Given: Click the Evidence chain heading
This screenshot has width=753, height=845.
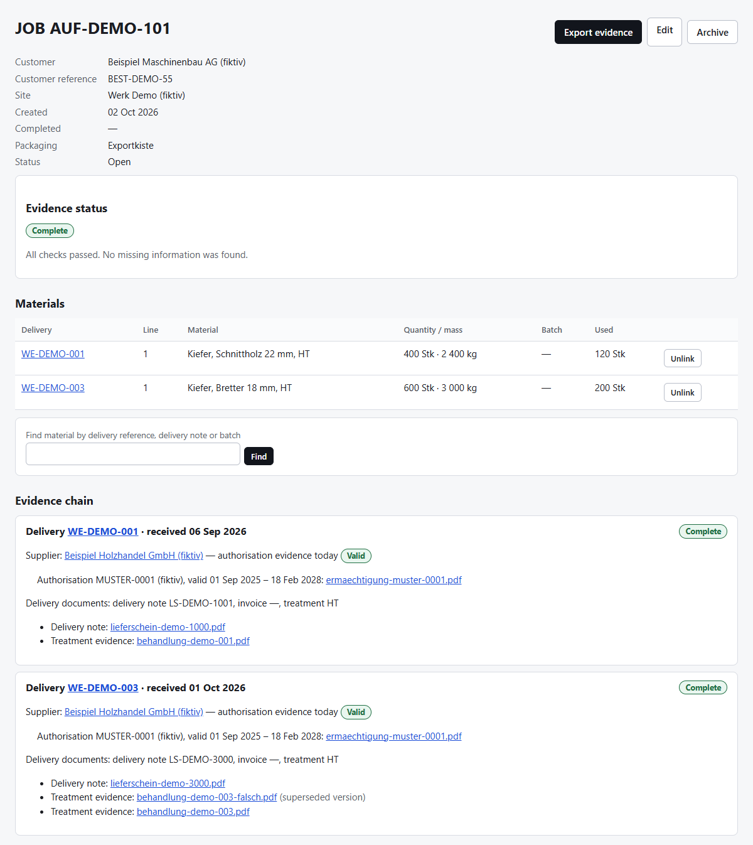Looking at the screenshot, I should pos(54,501).
